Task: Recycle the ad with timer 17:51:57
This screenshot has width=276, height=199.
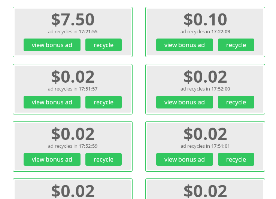Action: pyautogui.click(x=103, y=102)
